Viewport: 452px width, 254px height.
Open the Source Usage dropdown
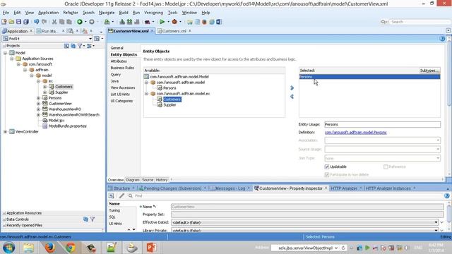[438, 149]
